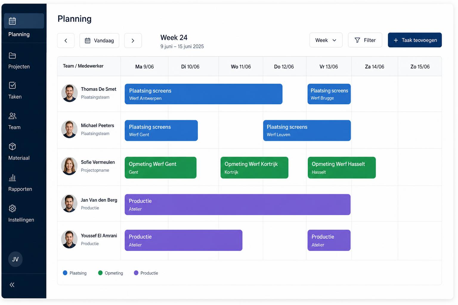Open Opmeting Werf Hasselt task
The image size is (458, 305).
[342, 168]
